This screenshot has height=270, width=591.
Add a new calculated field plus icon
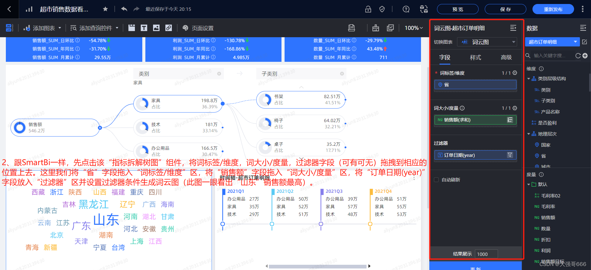(585, 56)
